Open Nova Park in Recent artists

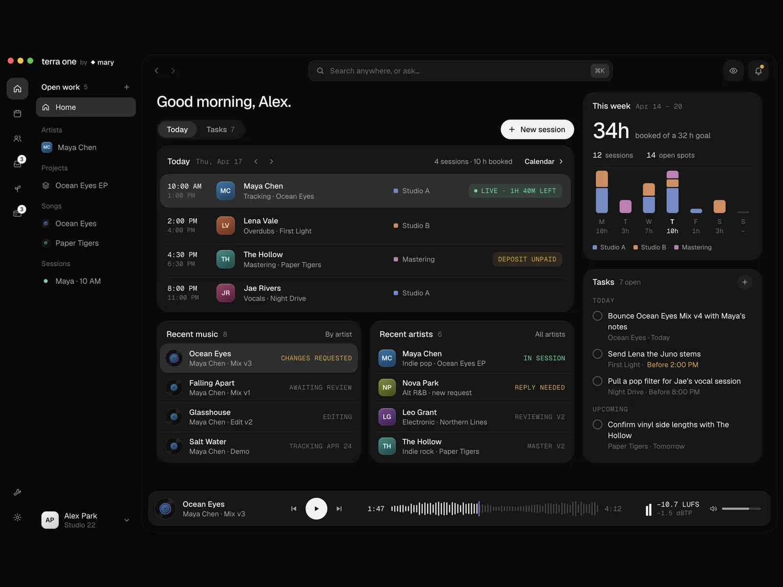click(x=472, y=387)
